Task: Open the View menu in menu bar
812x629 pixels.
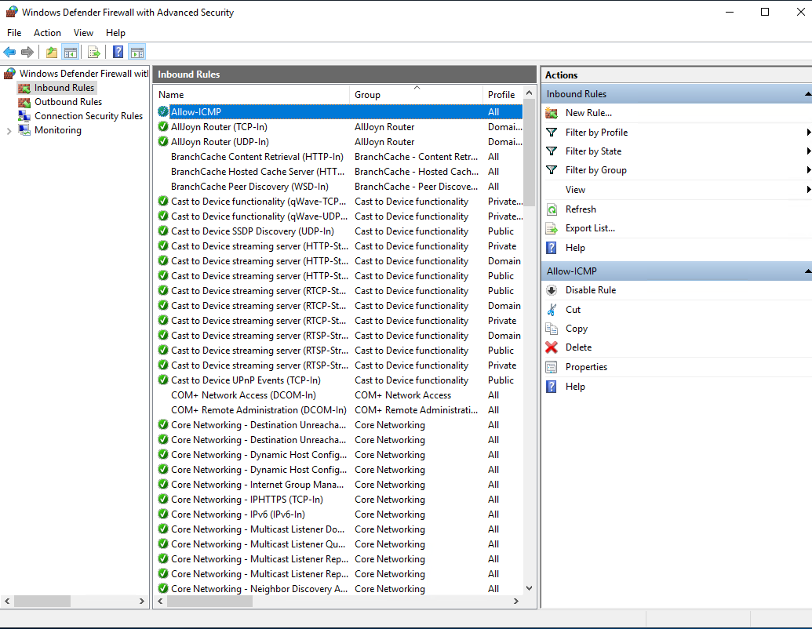Action: point(83,33)
